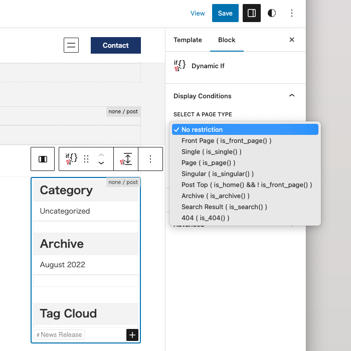
Task: Click the vertical height toolbar icon
Action: tap(126, 159)
